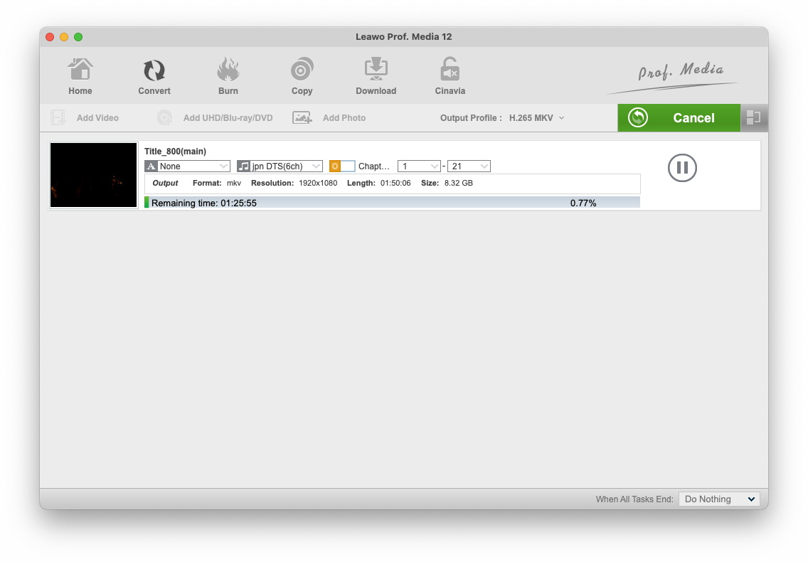Image resolution: width=808 pixels, height=562 pixels.
Task: Click the Add Photo label
Action: (x=344, y=117)
